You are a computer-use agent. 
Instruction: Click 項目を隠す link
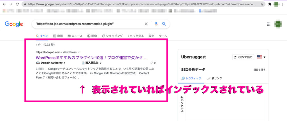(259, 70)
